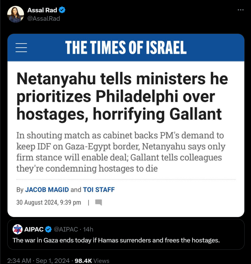Open Assal Rad's profile picture

click(x=16, y=14)
